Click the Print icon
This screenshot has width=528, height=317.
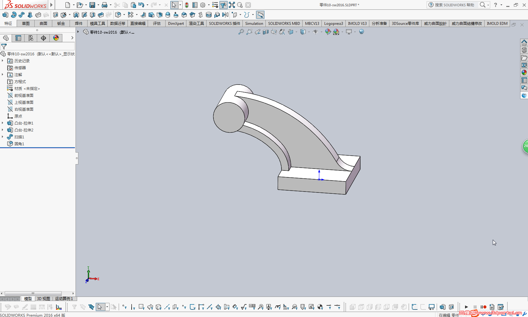tap(105, 5)
